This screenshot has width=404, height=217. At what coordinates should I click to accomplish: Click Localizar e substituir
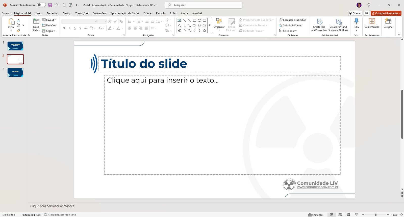pos(292,20)
